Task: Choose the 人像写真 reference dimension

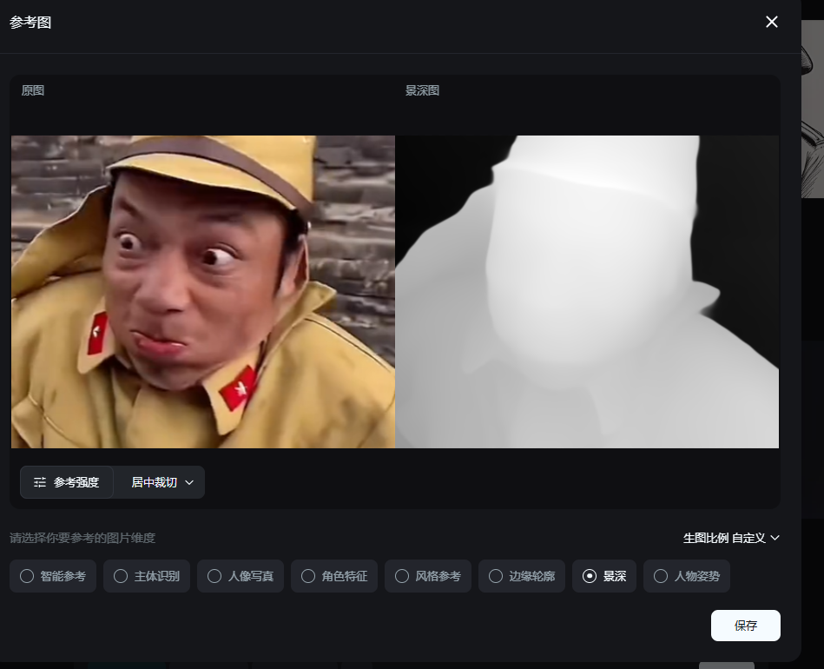Action: [x=241, y=576]
